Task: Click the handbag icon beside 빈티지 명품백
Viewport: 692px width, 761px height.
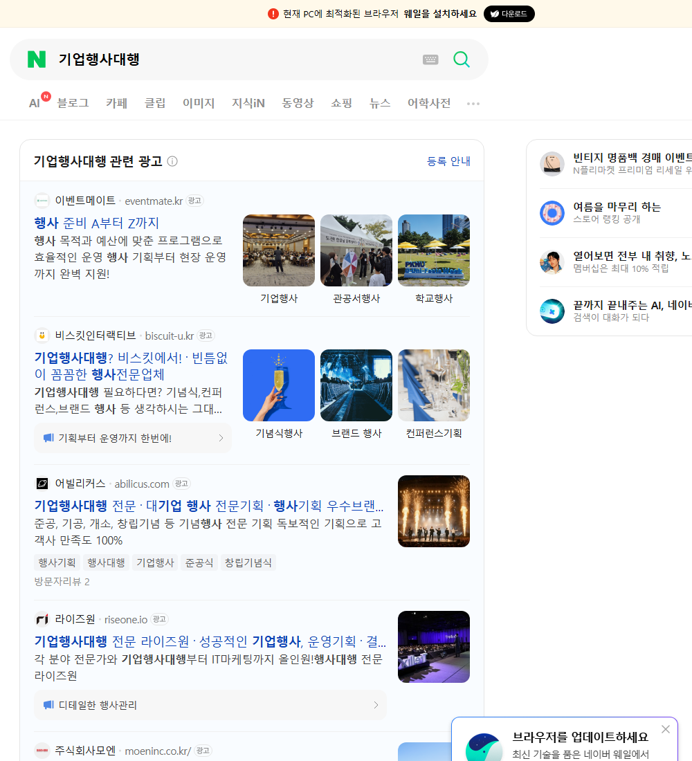Action: click(x=552, y=163)
